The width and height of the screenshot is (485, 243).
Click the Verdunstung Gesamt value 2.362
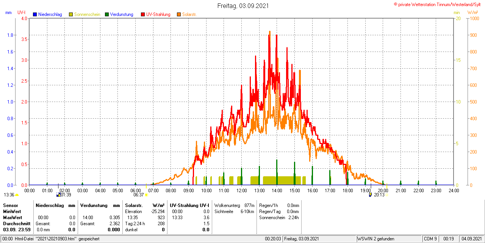[114, 223]
